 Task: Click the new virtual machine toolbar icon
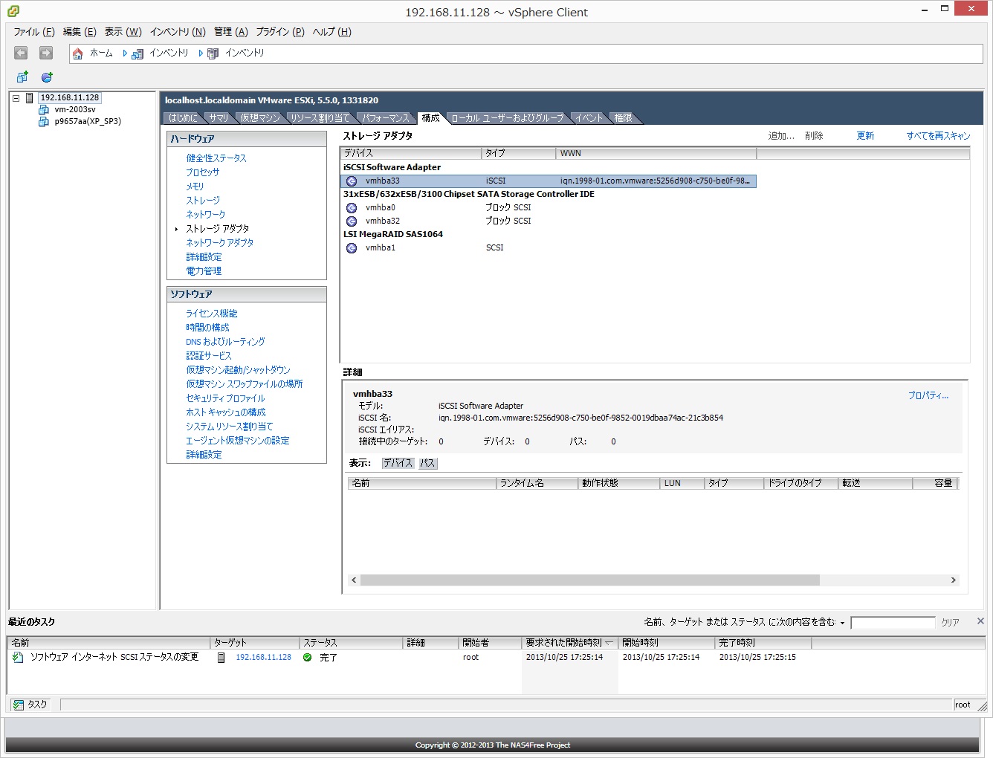(22, 77)
